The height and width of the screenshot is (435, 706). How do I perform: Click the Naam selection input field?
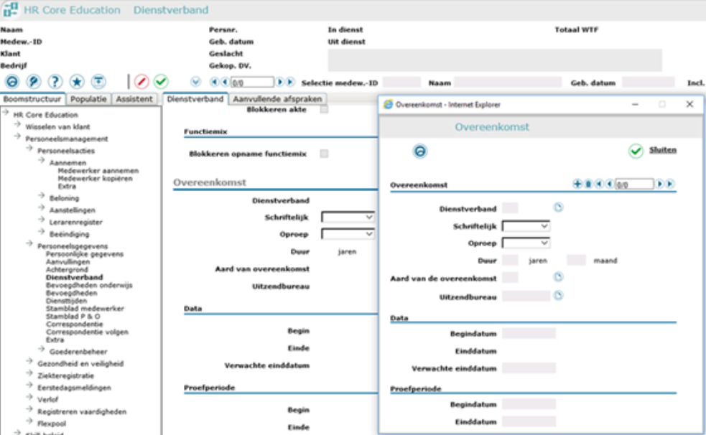point(508,83)
